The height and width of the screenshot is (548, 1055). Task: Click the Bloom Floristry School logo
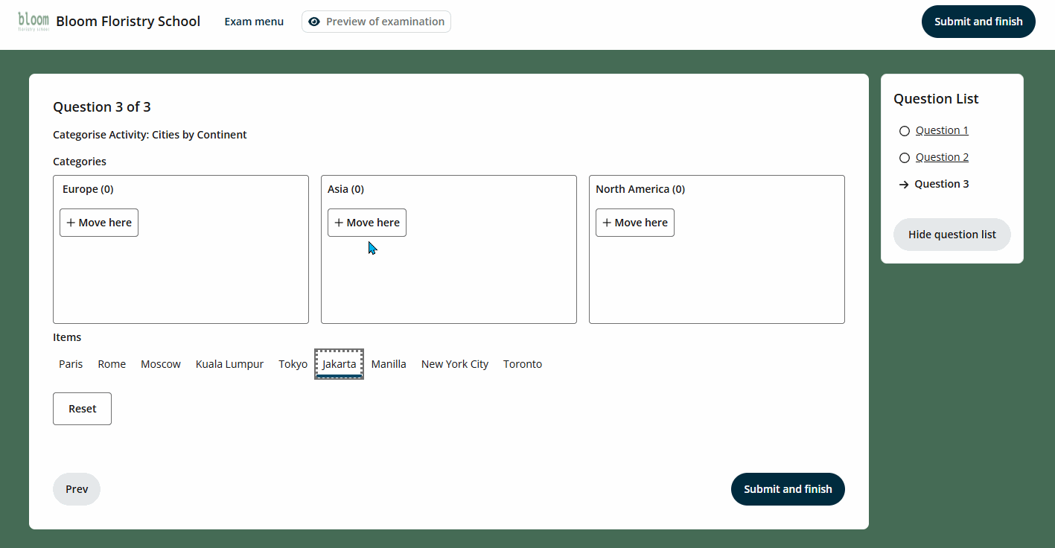(34, 22)
